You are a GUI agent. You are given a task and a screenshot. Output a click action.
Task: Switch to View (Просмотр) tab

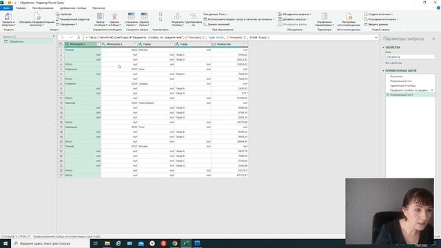pyautogui.click(x=99, y=8)
